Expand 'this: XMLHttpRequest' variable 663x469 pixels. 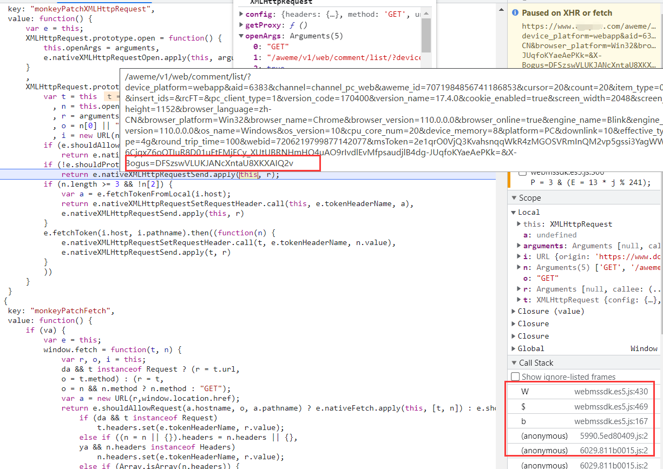tap(520, 224)
